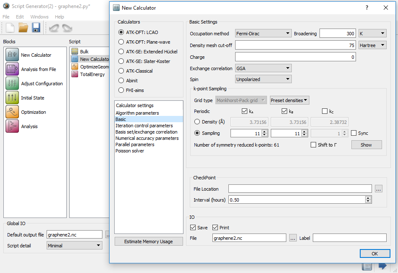Browse for IO file graphene2.nc
The width and height of the screenshot is (398, 273).
click(x=293, y=238)
